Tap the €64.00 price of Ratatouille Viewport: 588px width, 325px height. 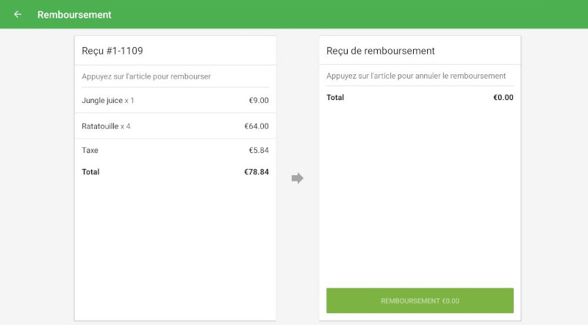coord(257,126)
